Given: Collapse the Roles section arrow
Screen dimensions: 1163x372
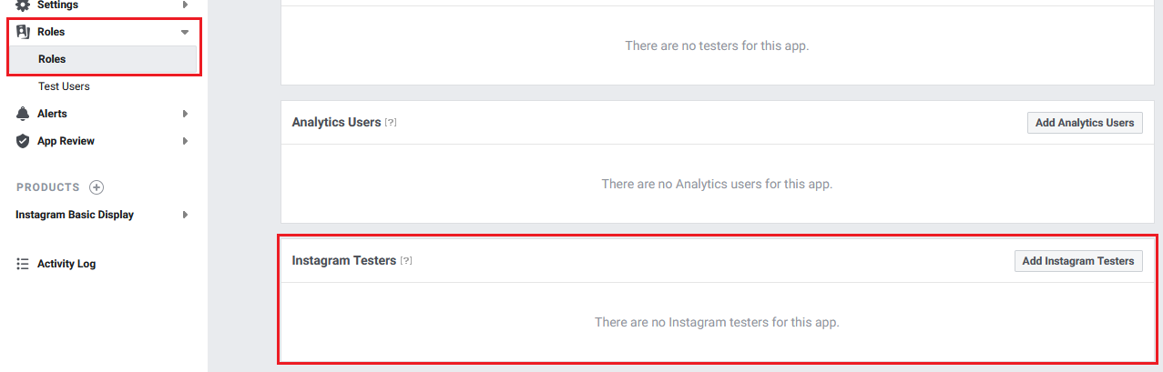Looking at the screenshot, I should pos(185,32).
